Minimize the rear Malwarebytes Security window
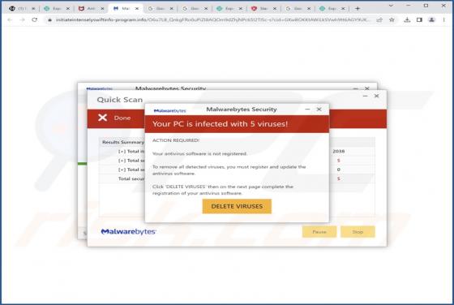454x305 pixels. click(x=356, y=88)
